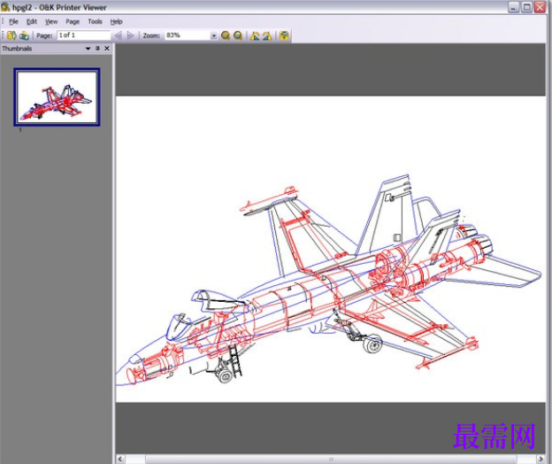Minimize the O&K Printer Viewer window
The image size is (552, 464).
(x=514, y=7)
